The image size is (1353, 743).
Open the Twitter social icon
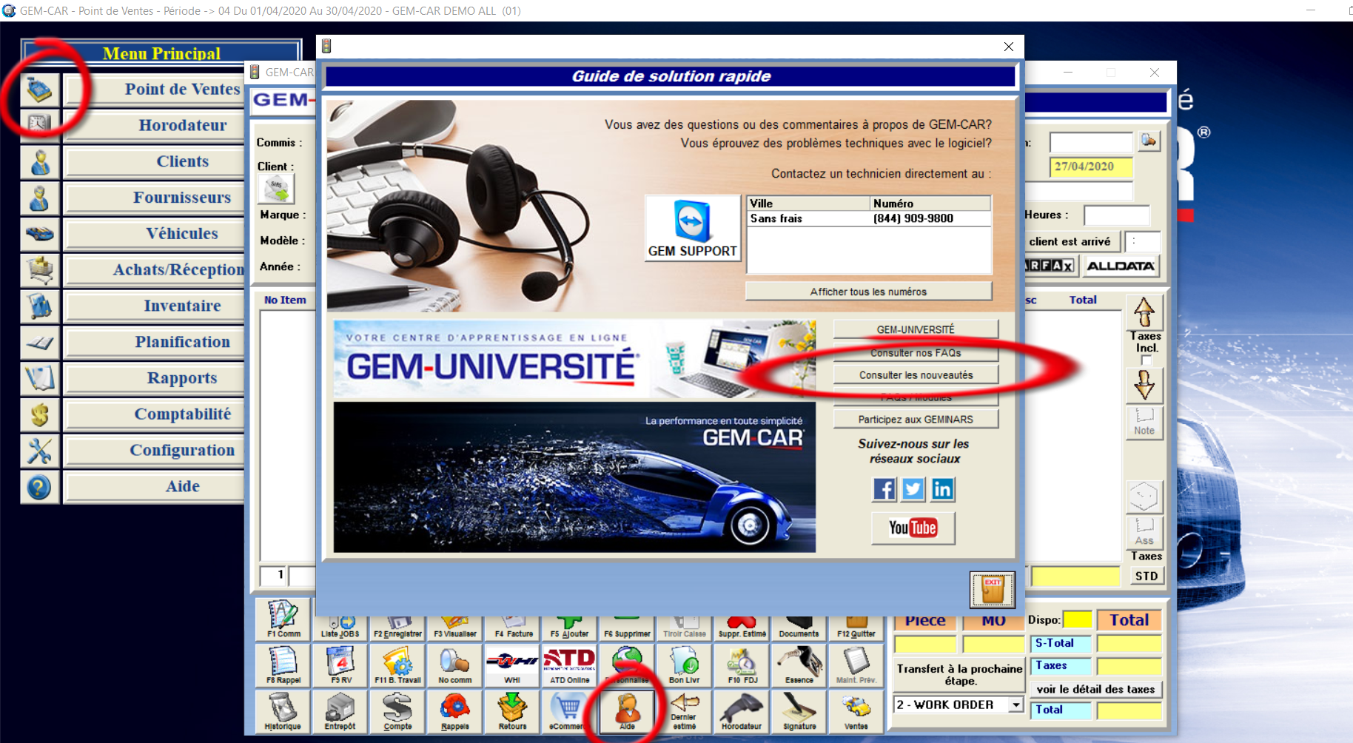click(913, 489)
